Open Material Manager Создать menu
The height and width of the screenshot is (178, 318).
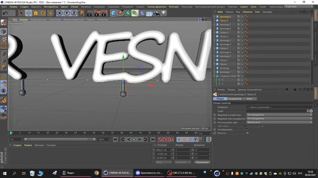coord(17,145)
